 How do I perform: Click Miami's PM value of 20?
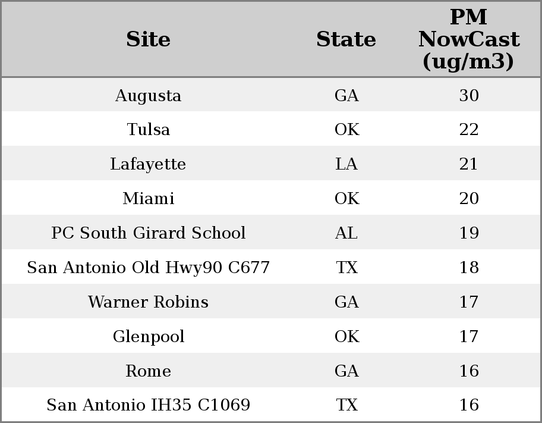(469, 198)
